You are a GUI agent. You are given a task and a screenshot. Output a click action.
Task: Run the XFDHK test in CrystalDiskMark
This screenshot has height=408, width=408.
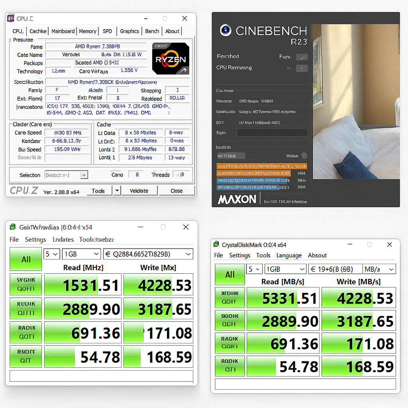[230, 297]
